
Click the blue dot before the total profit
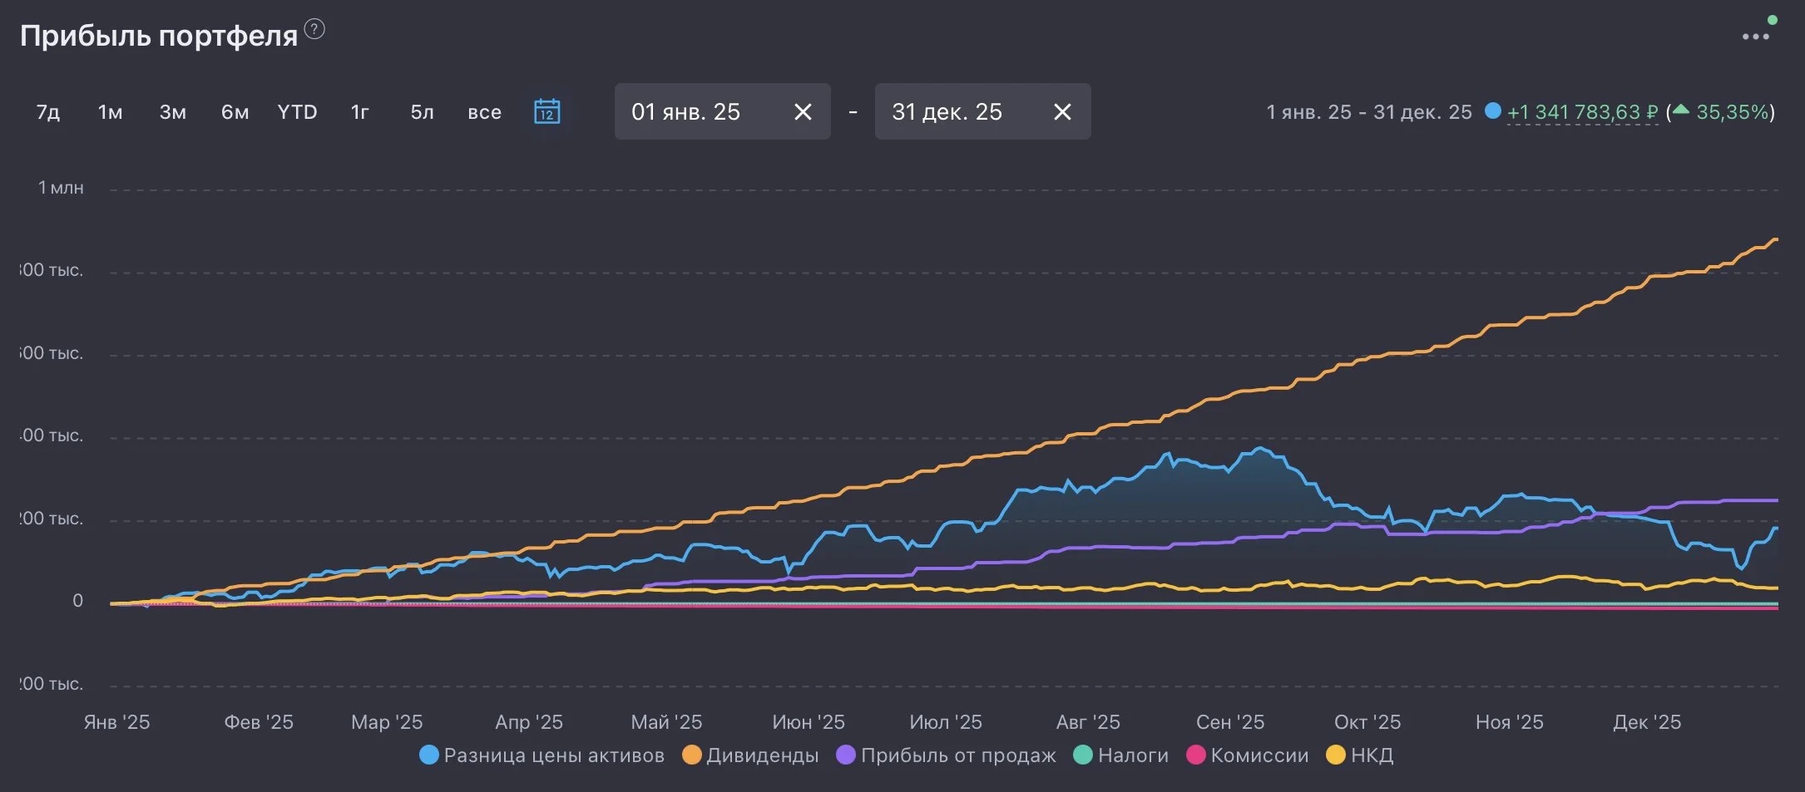pyautogui.click(x=1493, y=111)
